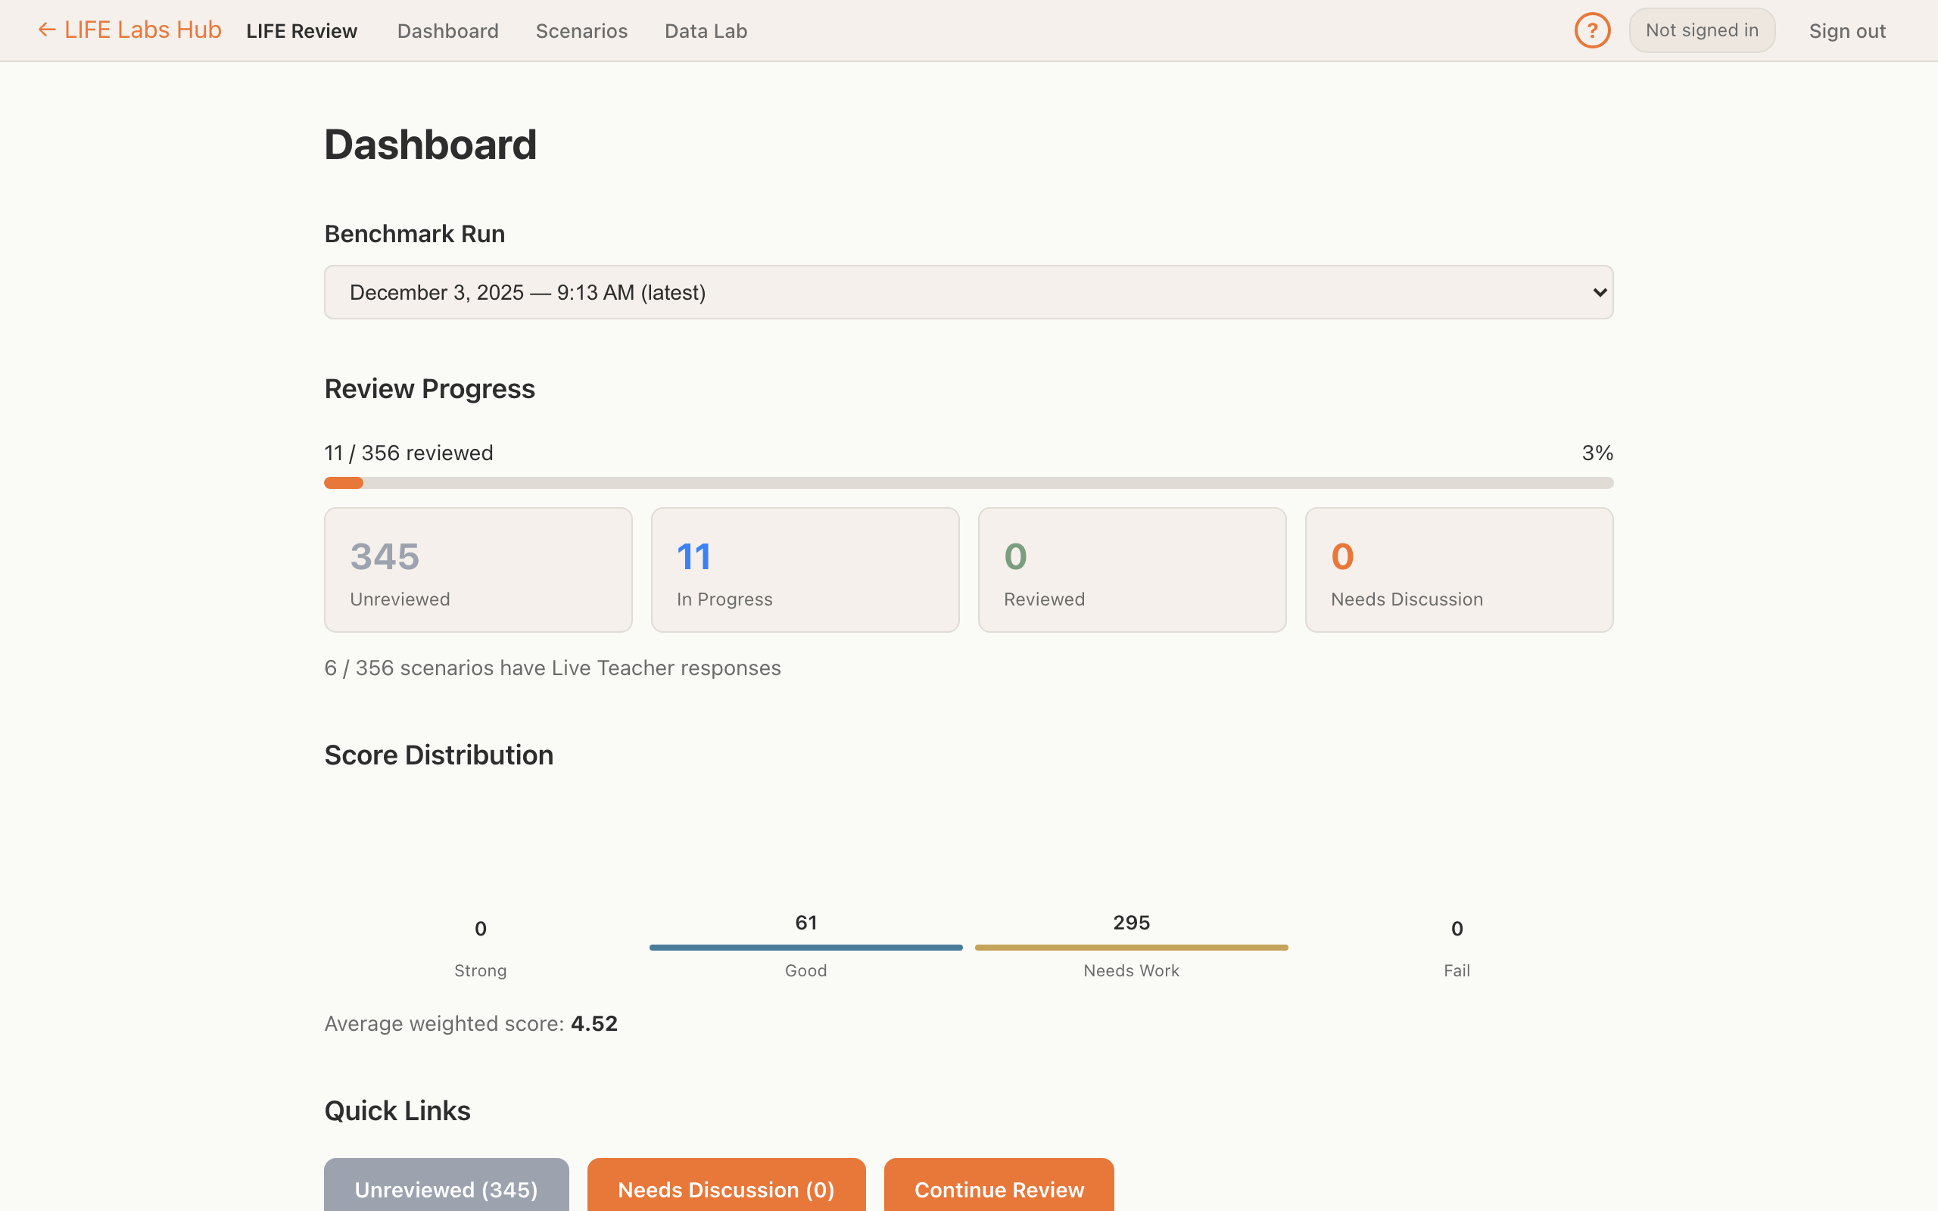
Task: Click the Needs Work score bar
Action: [1131, 948]
